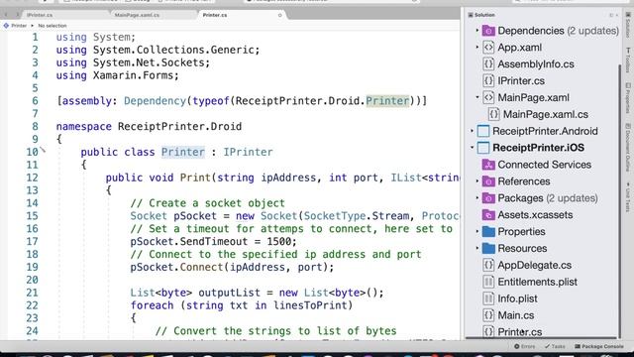Screen dimensions: 634x357
Task: Click the Connected Services icon
Action: (x=488, y=165)
